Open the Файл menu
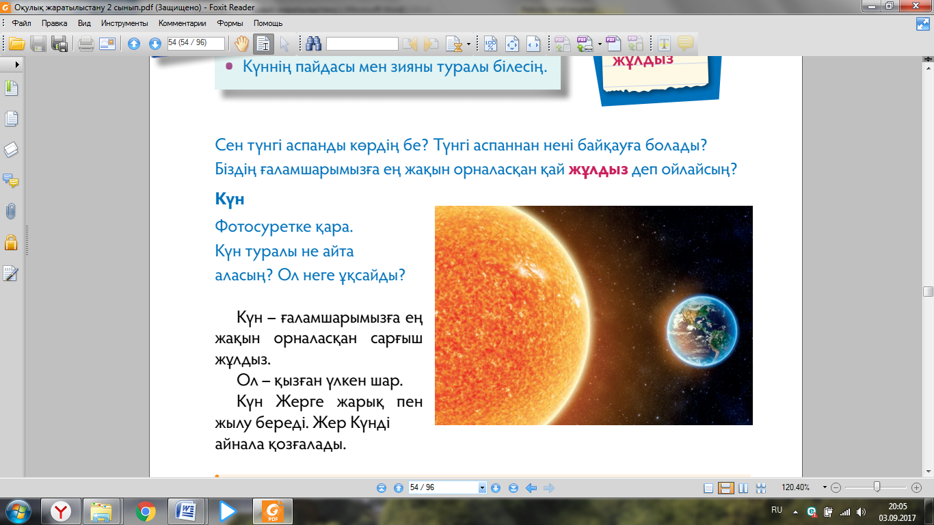This screenshot has height=525, width=934. click(22, 23)
